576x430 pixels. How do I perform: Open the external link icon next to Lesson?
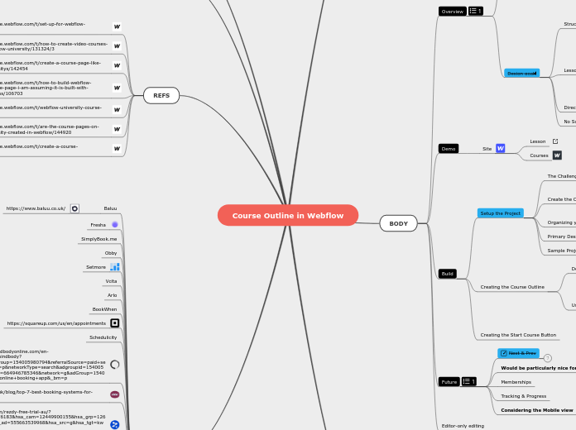555,141
